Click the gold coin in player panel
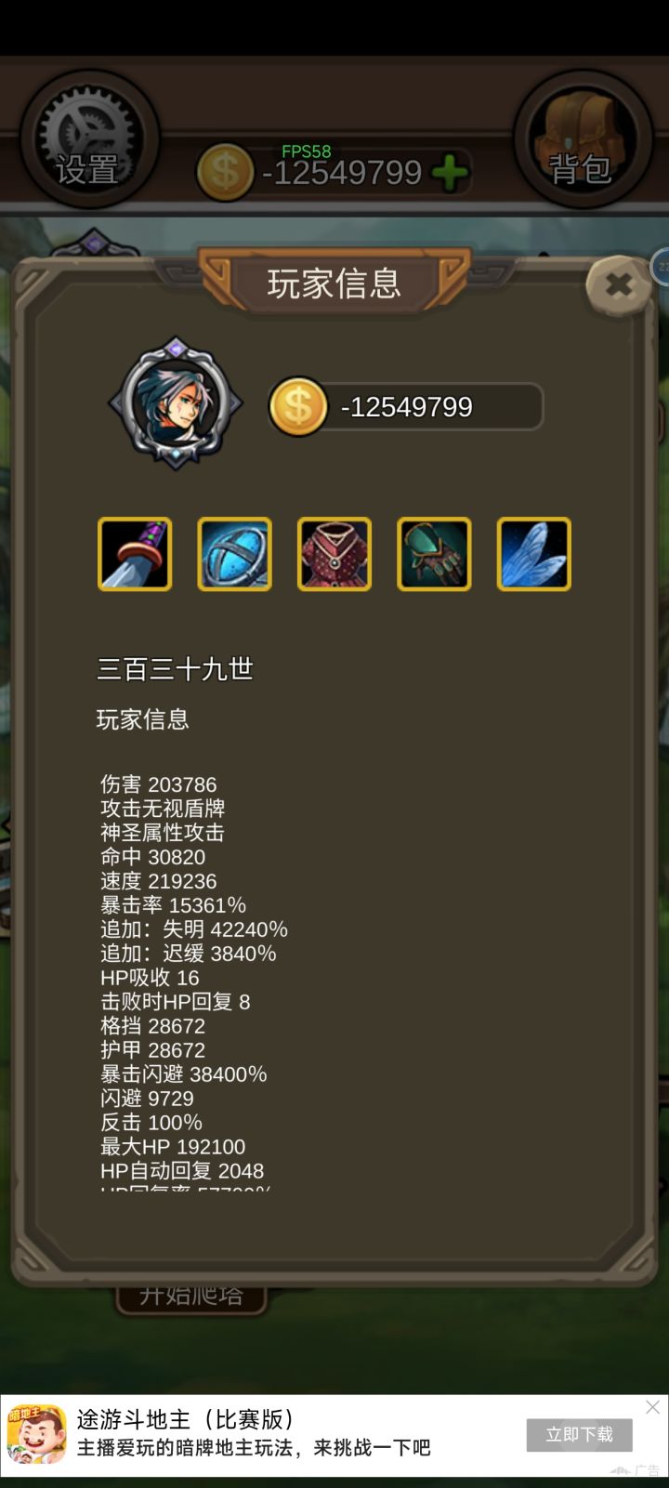Image resolution: width=669 pixels, height=1488 pixels. pyautogui.click(x=297, y=406)
